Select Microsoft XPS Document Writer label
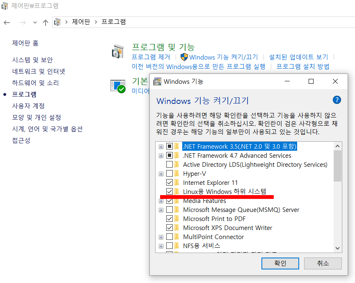355x283 pixels. point(227,228)
